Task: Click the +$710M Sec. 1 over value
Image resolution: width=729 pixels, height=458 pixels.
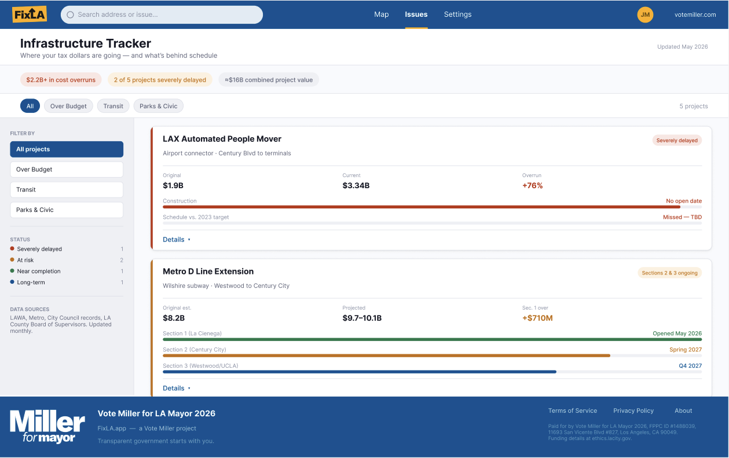Action: (x=537, y=318)
